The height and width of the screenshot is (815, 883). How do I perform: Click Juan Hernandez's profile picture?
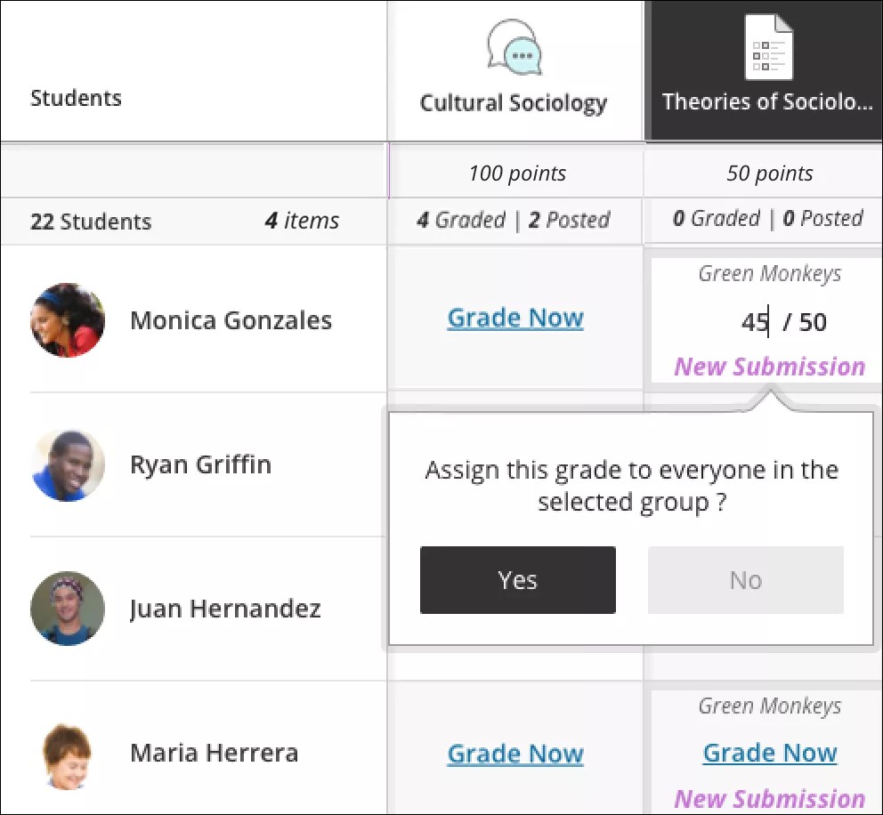tap(68, 609)
